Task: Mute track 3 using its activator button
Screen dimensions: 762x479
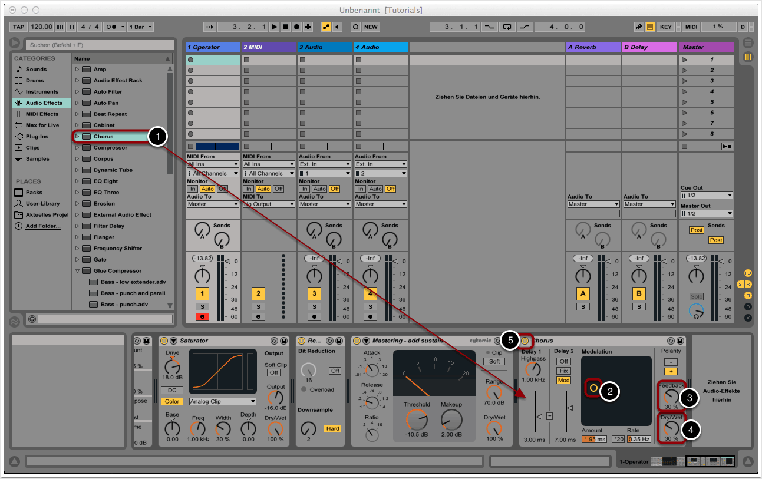Action: [314, 293]
